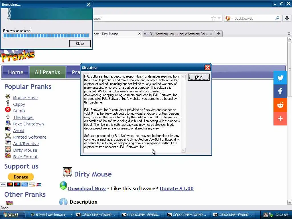Click the Mouse Move prank icon
The image size is (292, 219).
point(8,96)
